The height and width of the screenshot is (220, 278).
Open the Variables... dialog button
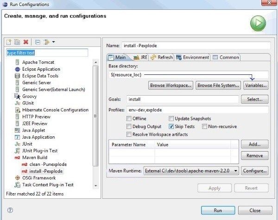(256, 85)
